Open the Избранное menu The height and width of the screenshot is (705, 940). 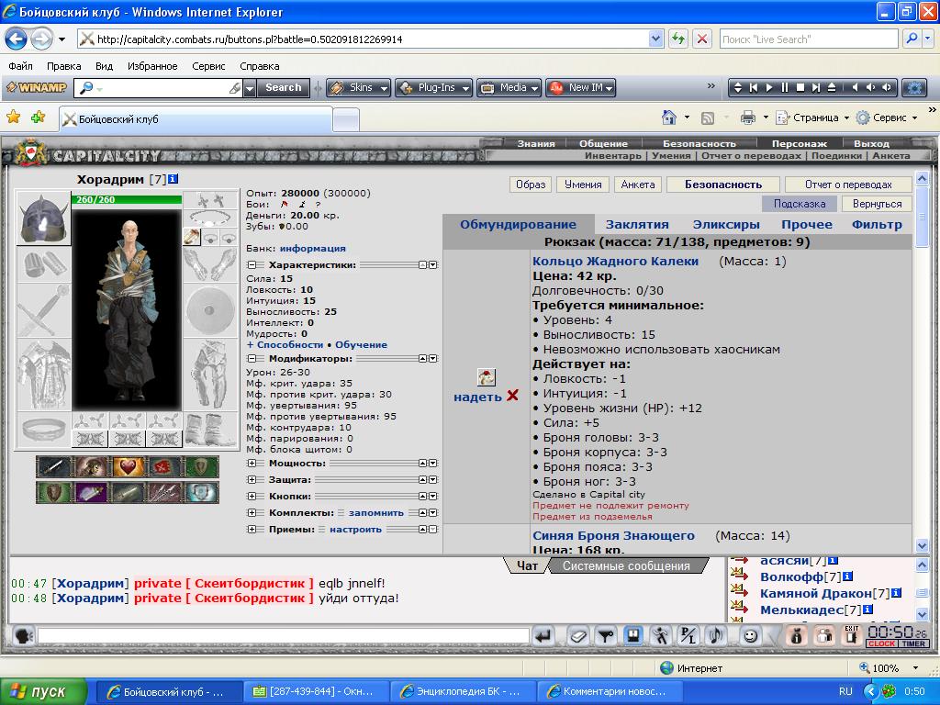point(153,66)
